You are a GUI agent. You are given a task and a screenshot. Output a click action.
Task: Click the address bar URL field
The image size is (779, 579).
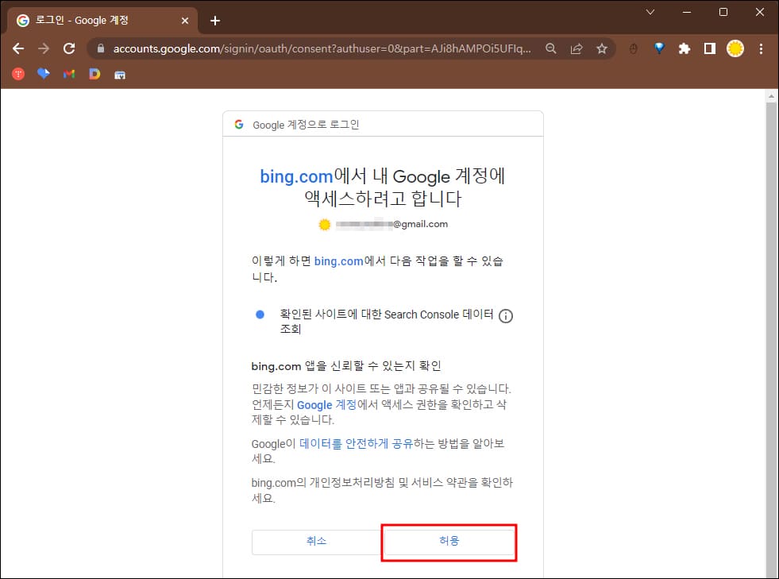pyautogui.click(x=322, y=48)
